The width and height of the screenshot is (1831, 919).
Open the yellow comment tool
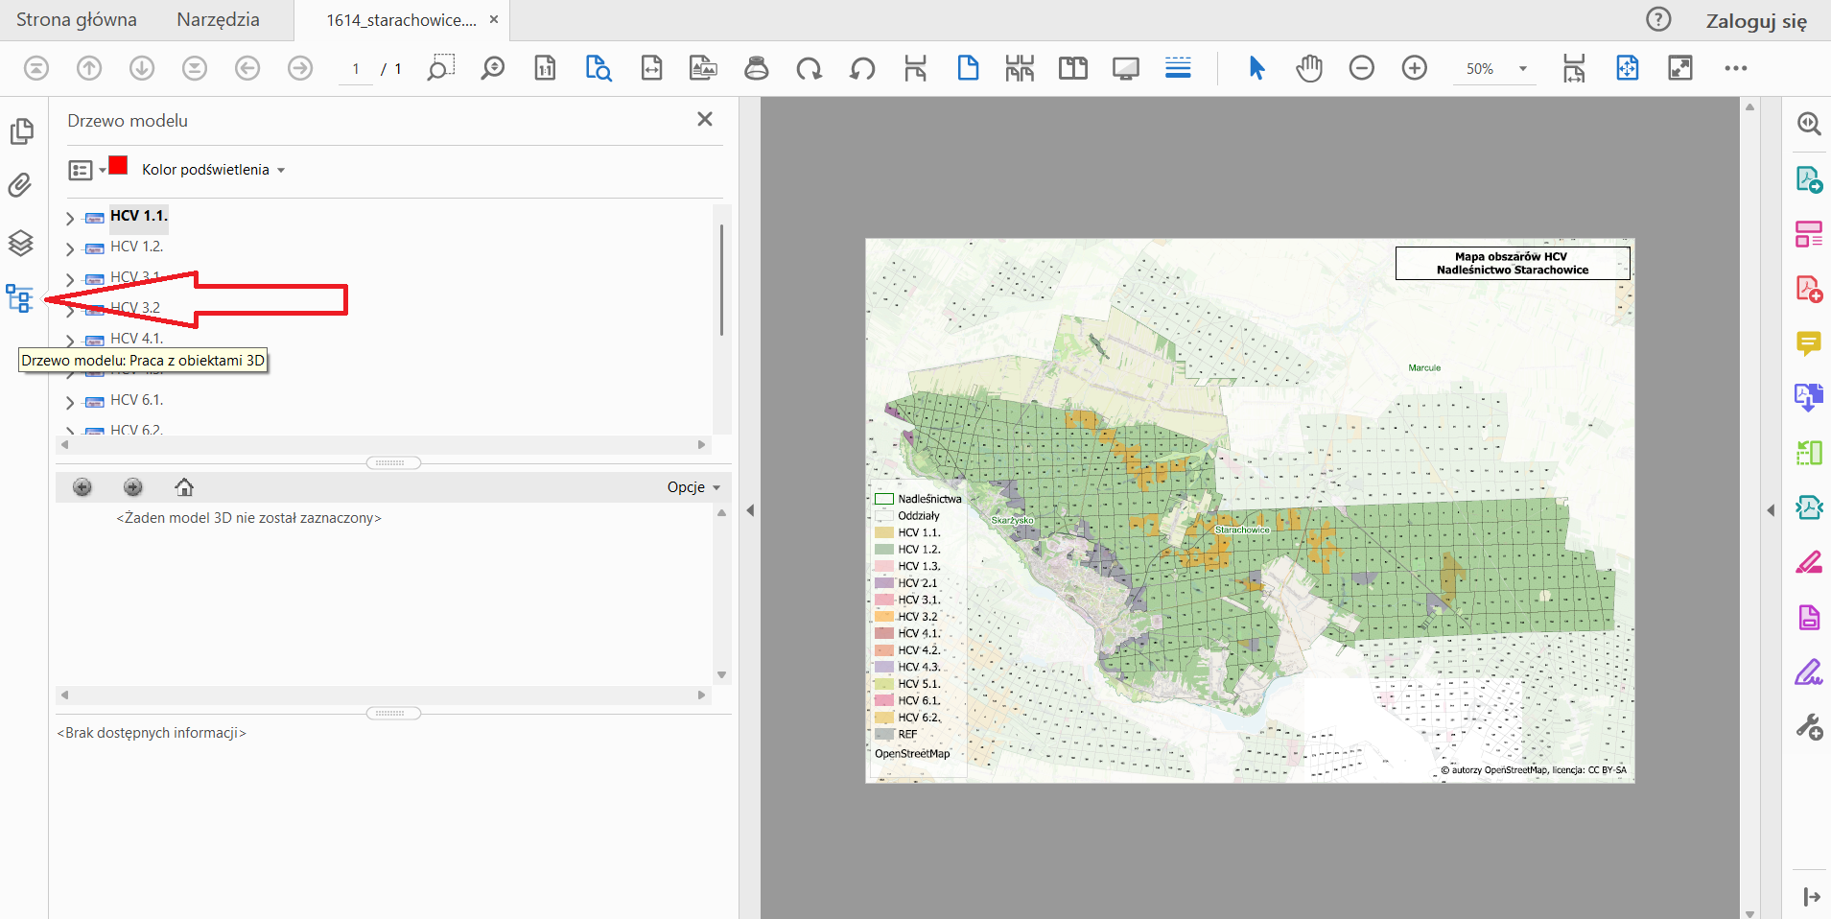click(x=1809, y=342)
